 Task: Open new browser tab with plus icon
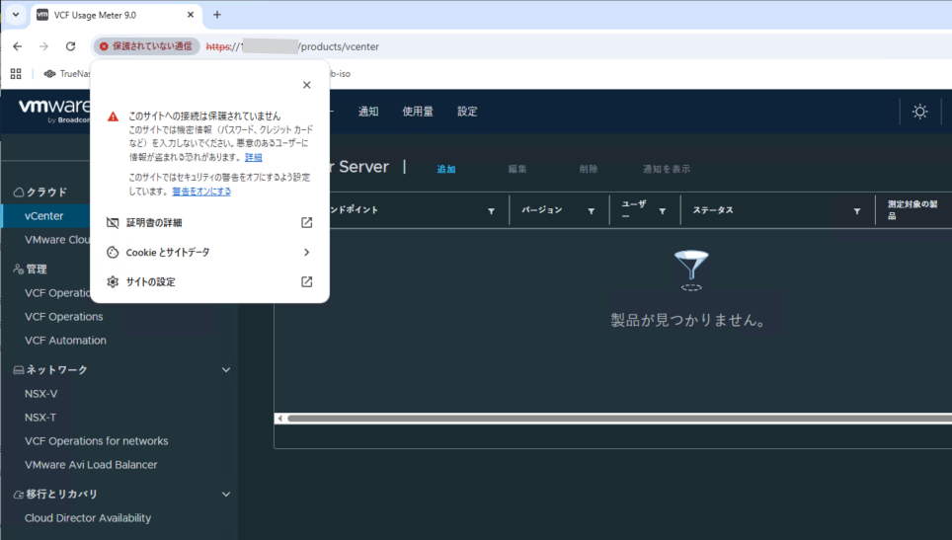point(217,15)
